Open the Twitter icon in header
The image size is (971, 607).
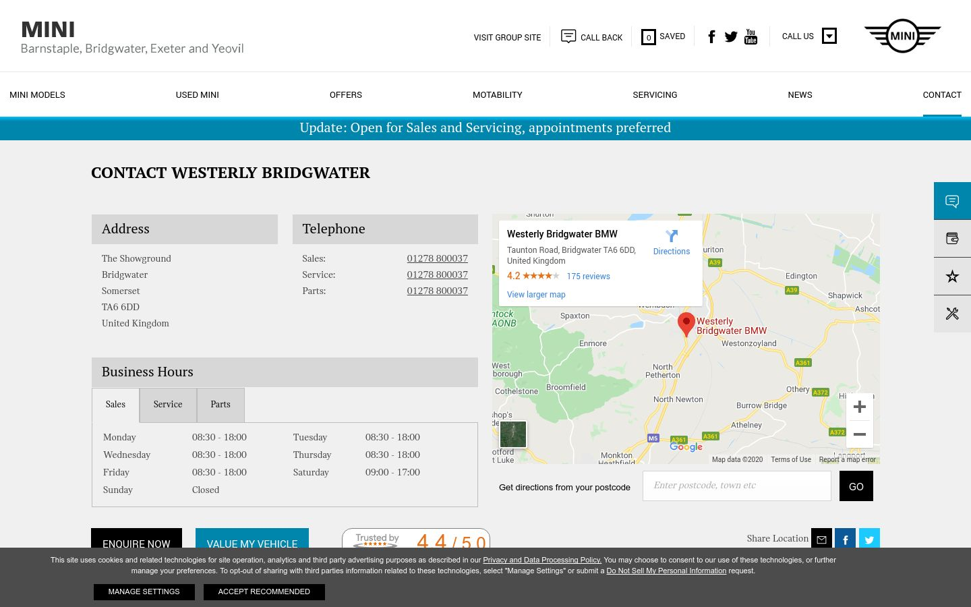731,36
